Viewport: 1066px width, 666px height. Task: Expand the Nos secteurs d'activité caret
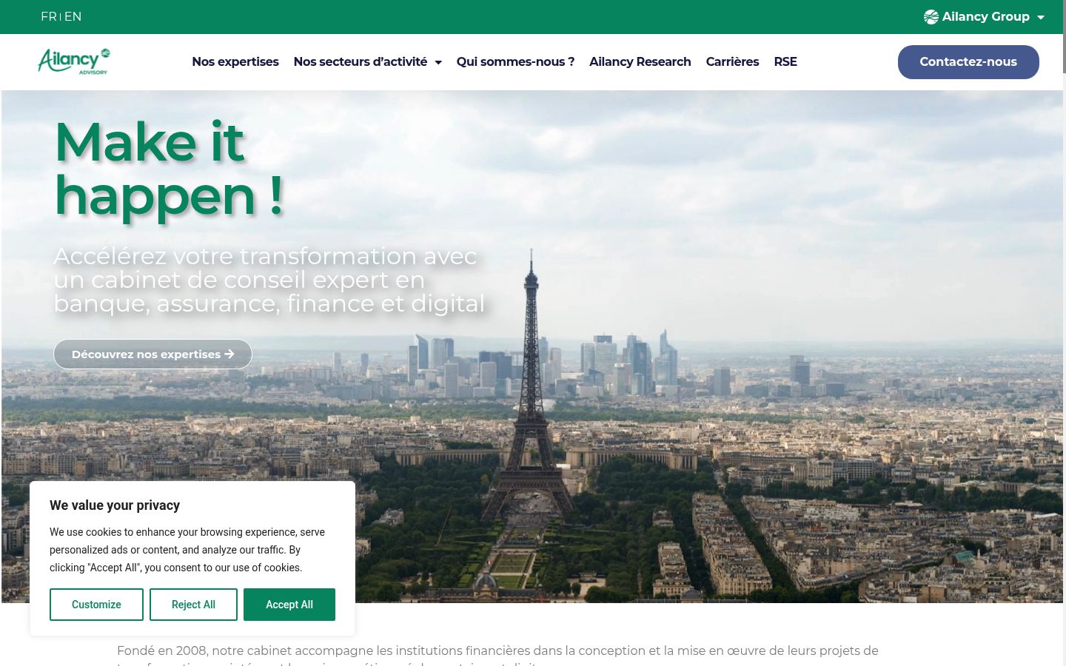pyautogui.click(x=438, y=62)
